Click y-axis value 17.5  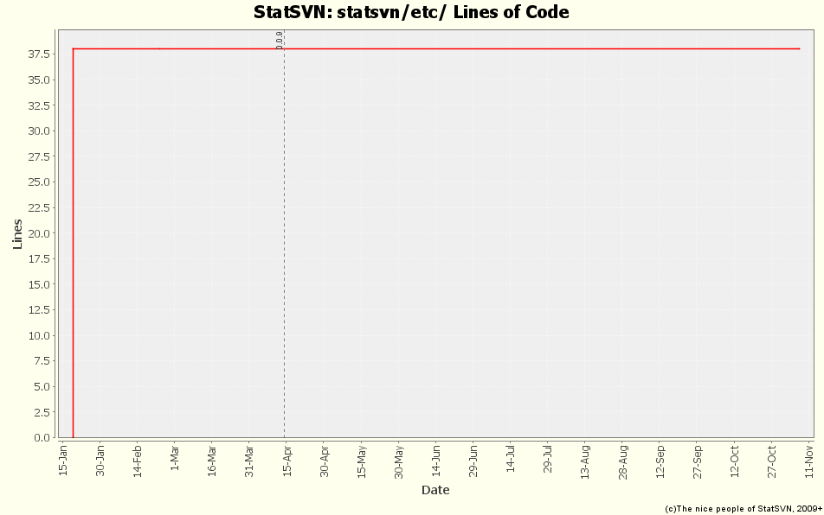(40, 258)
